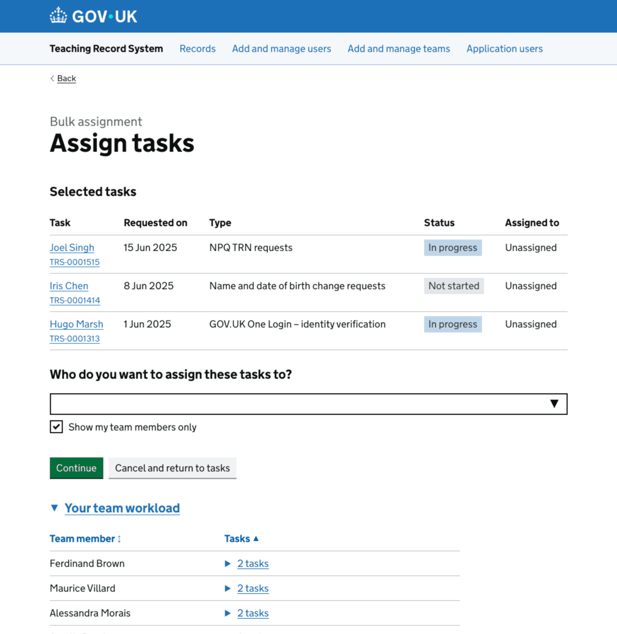This screenshot has width=617, height=634.
Task: Click the Selected tasks heading
Action: (x=93, y=192)
